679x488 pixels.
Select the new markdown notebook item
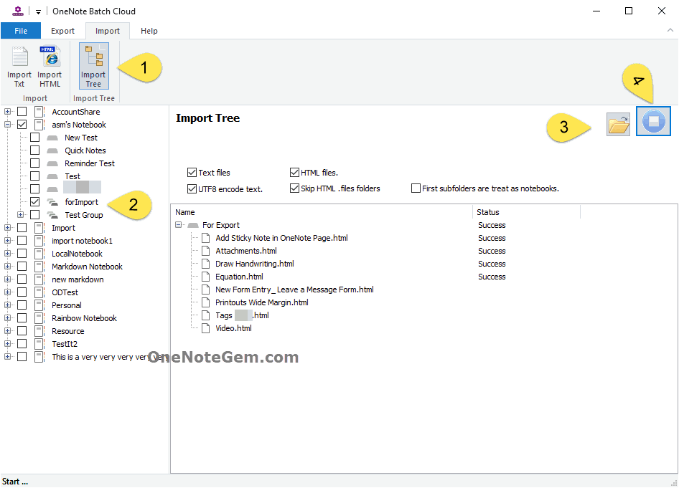click(x=78, y=279)
